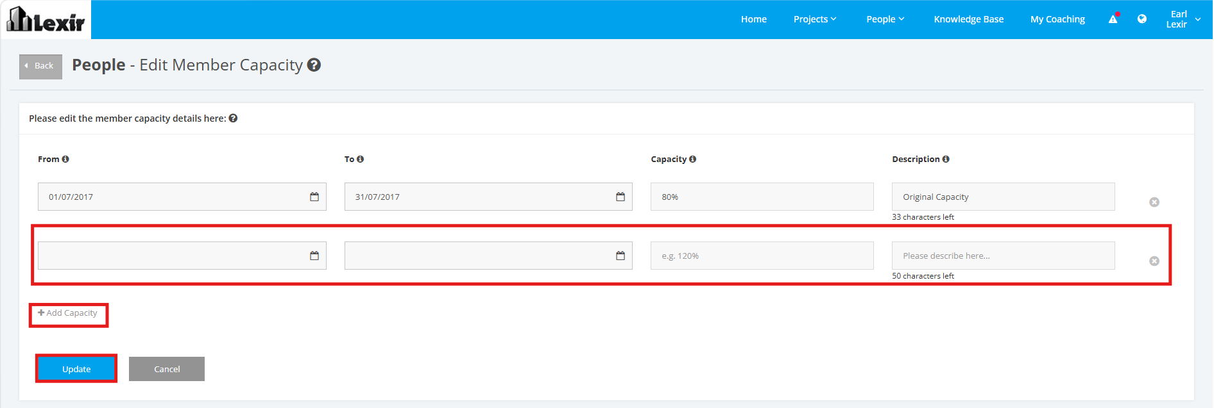This screenshot has height=408, width=1214.
Task: Remove the empty second capacity row
Action: [1154, 261]
